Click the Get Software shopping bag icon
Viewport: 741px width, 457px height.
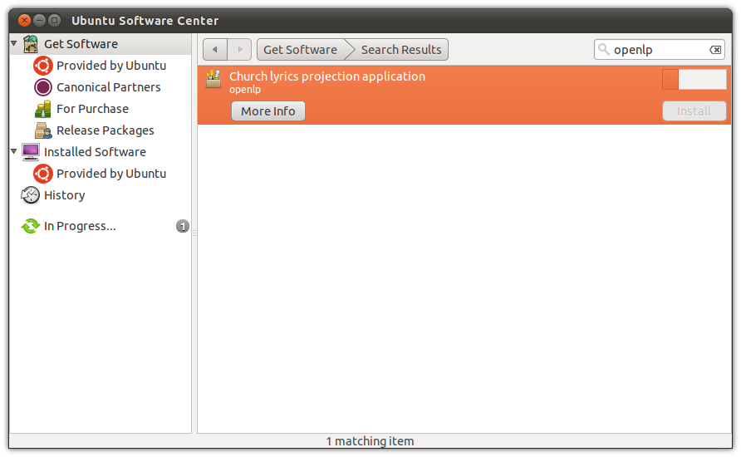[x=31, y=44]
